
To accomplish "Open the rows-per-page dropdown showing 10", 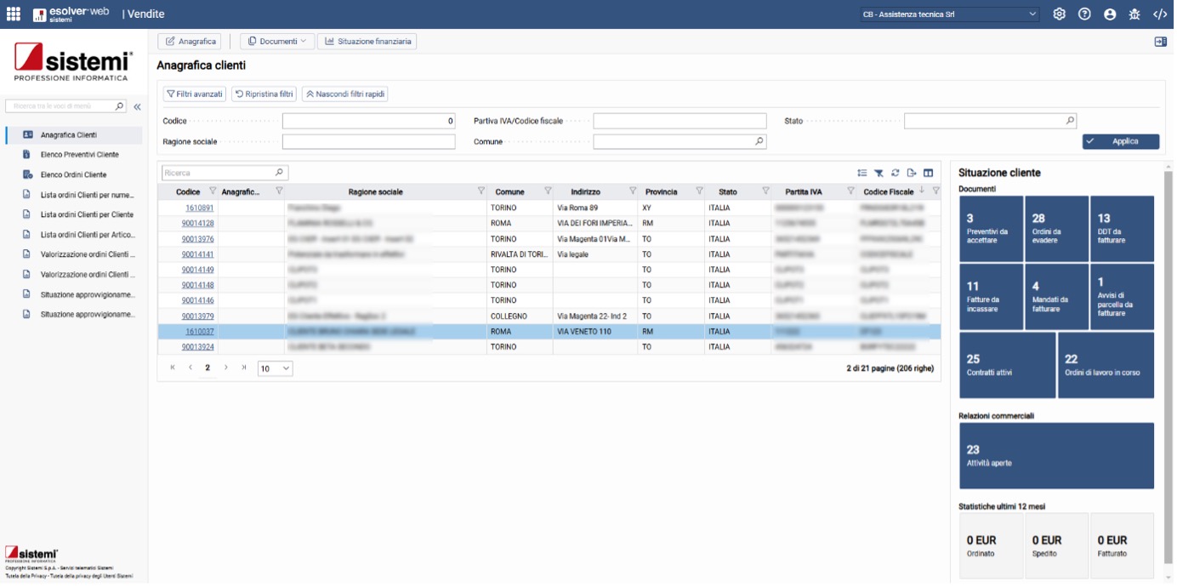I will coord(275,368).
